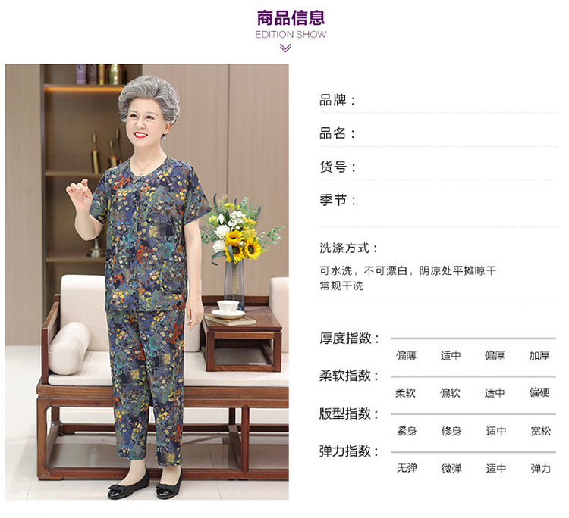Click the 品牌 field line
Screen dimensions: 569x518
coord(439,100)
